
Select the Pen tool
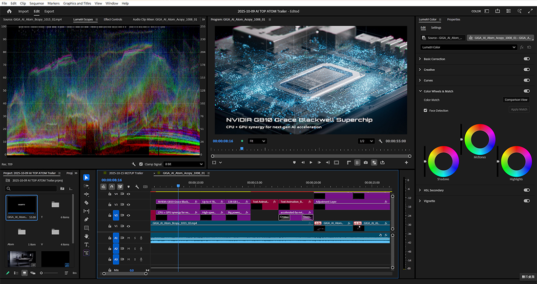pos(86,219)
